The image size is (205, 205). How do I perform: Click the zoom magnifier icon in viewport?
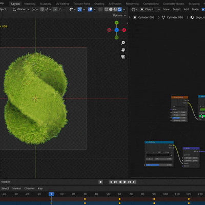tap(123, 43)
